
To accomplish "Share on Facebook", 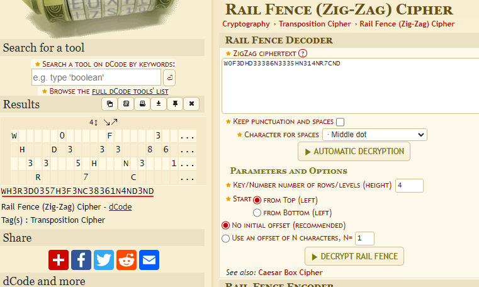I will 81,260.
